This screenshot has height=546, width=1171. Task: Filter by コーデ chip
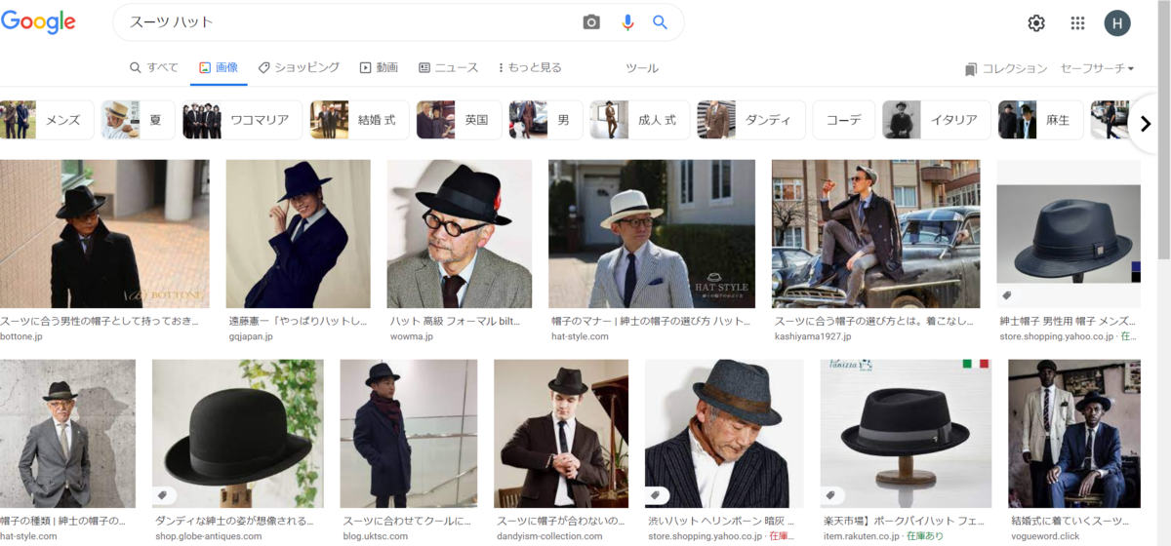point(844,120)
